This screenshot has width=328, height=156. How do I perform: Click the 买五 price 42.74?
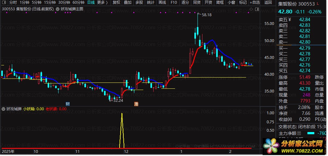[305, 71]
